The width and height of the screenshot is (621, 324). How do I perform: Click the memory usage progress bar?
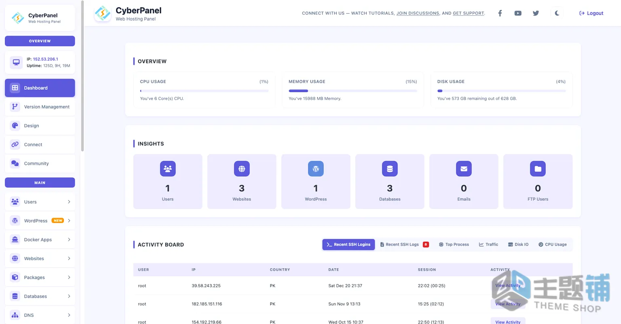tap(353, 91)
